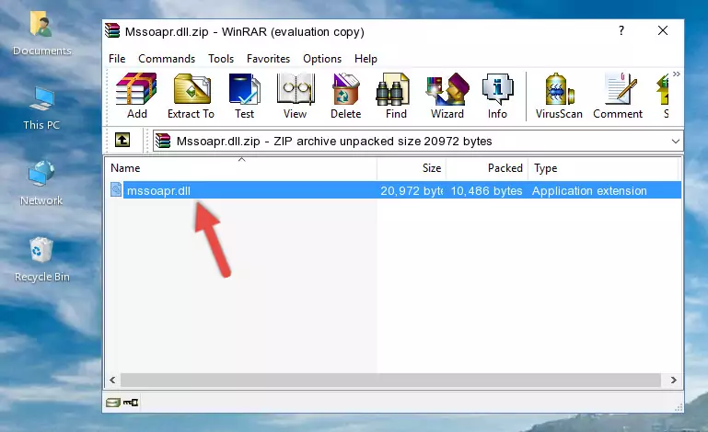The image size is (708, 432).
Task: Click the WinRAR title bar icon
Action: coord(112,30)
